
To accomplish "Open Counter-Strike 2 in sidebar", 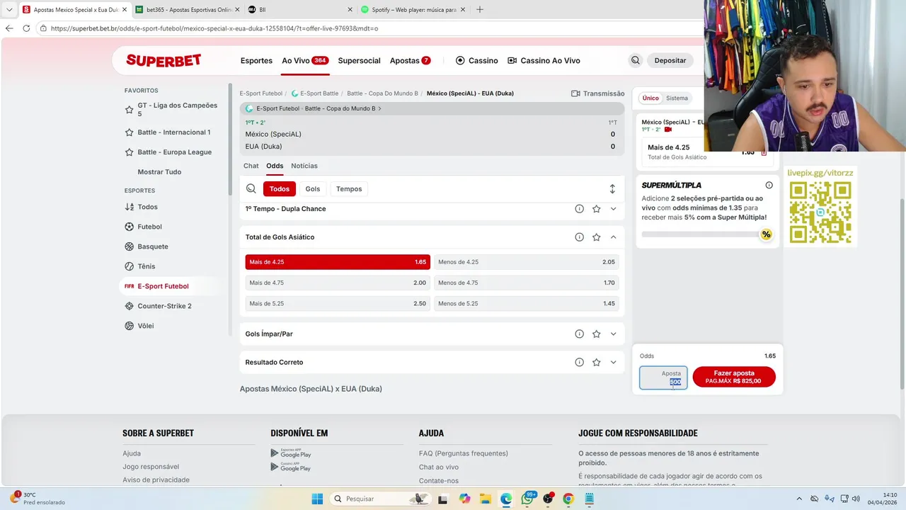I will (164, 306).
